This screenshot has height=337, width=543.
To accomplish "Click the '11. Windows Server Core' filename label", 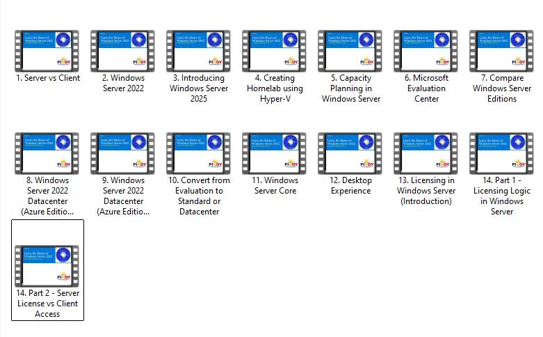I will [x=275, y=185].
